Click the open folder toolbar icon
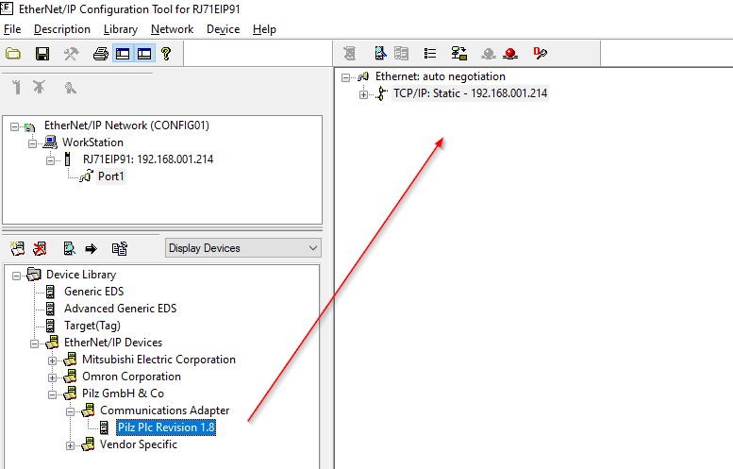 (x=13, y=54)
